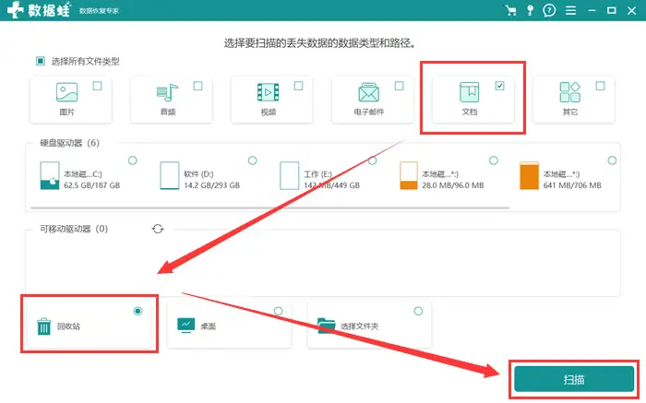Viewport: 646px width, 403px height.
Task: Select the C: drive radio button
Action: click(133, 160)
